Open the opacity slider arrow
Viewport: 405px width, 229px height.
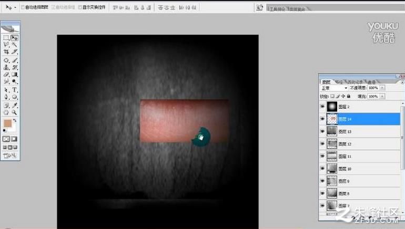[x=382, y=88]
